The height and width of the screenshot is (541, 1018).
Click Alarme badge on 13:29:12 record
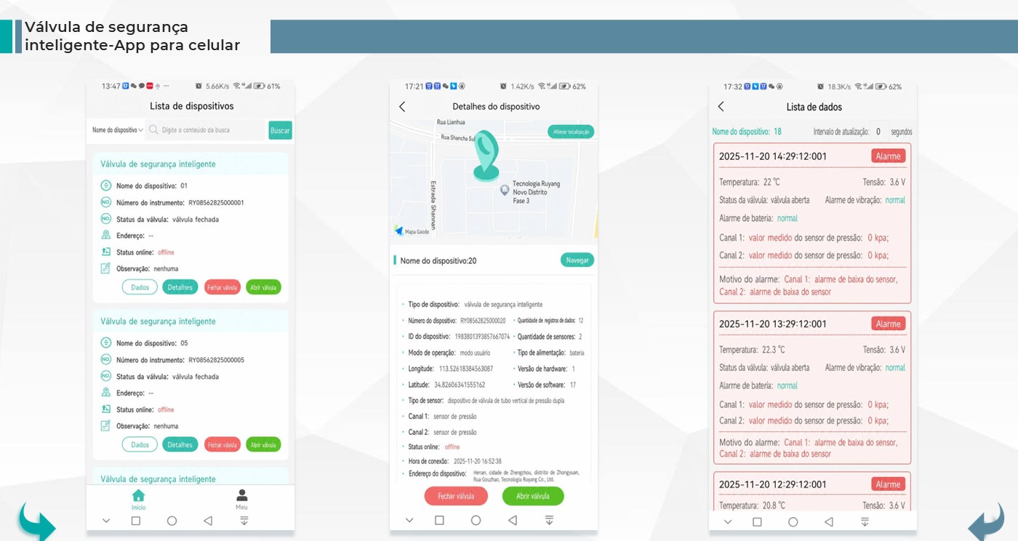tap(888, 324)
